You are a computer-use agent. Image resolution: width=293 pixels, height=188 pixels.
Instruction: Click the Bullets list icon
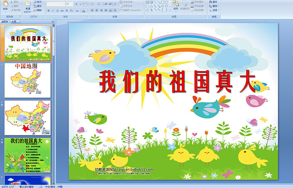point(93,4)
